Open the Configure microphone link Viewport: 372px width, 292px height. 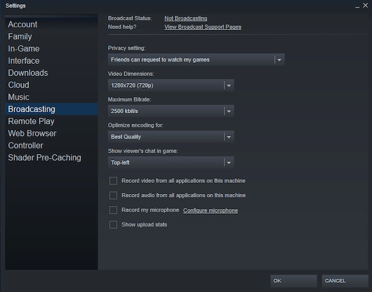tap(210, 210)
